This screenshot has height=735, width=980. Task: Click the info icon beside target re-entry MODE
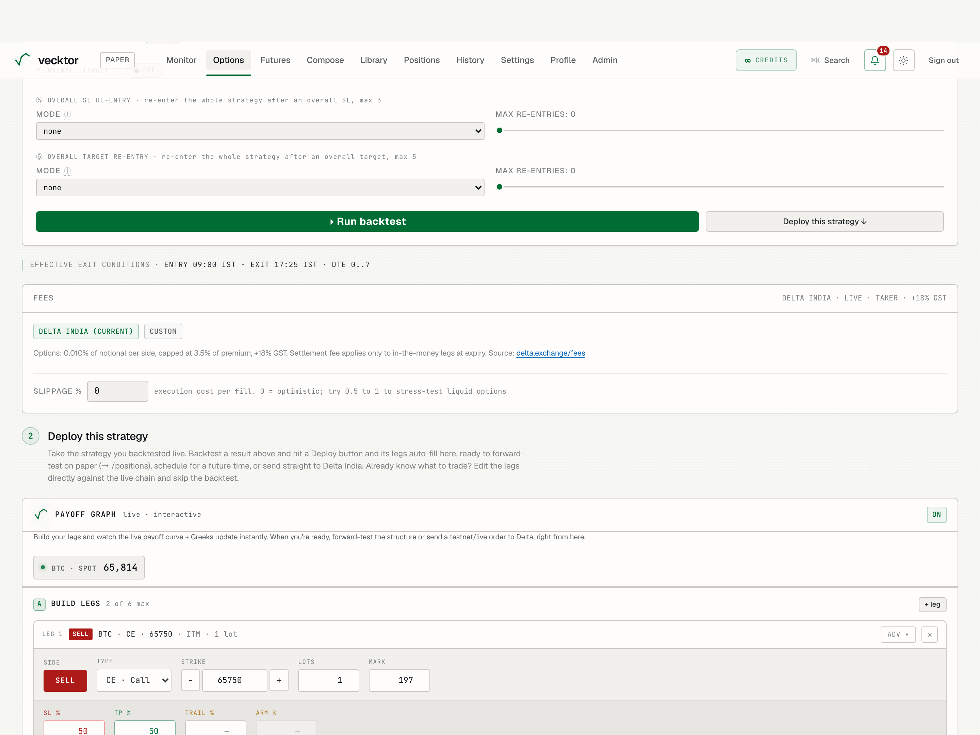coord(67,170)
